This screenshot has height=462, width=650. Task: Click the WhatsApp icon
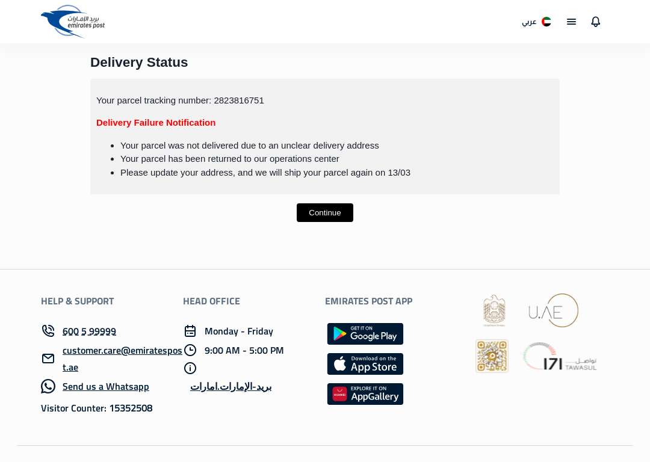[48, 386]
